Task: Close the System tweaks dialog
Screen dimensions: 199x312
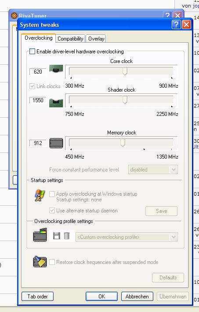Action: (186, 25)
